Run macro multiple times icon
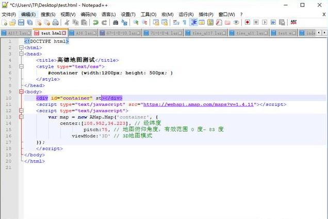 273,22
